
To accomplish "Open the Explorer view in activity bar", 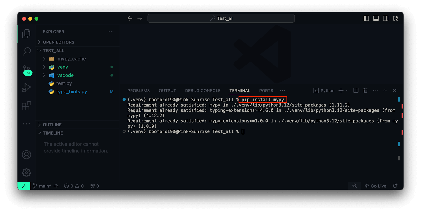I will 26,34.
